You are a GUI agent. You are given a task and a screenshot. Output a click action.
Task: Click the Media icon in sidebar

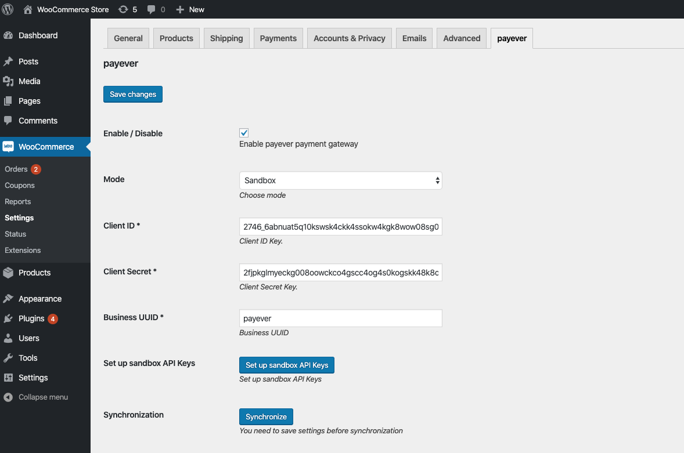pos(8,81)
